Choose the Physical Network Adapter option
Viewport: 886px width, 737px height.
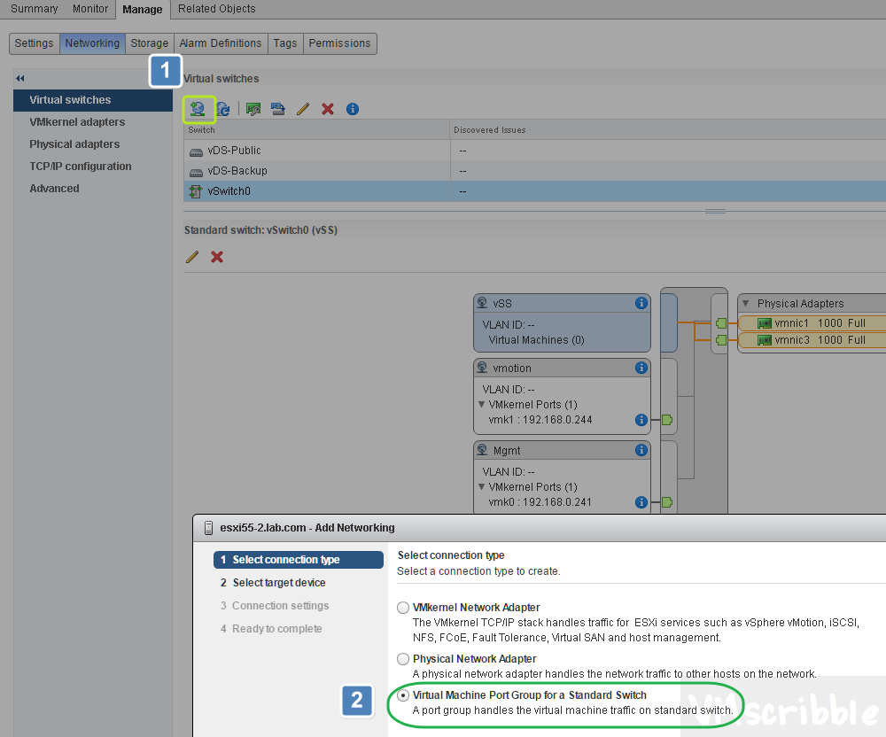404,659
